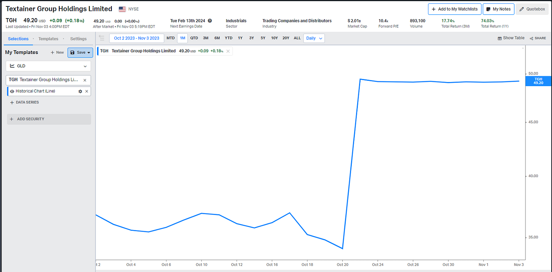Select the YTD time range

(229, 38)
